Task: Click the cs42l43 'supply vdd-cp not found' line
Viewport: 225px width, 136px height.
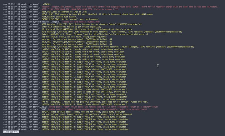Action: [x=64, y=59]
